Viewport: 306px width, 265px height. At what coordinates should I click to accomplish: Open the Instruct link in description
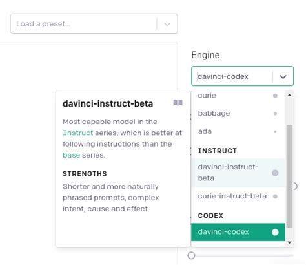pos(78,132)
